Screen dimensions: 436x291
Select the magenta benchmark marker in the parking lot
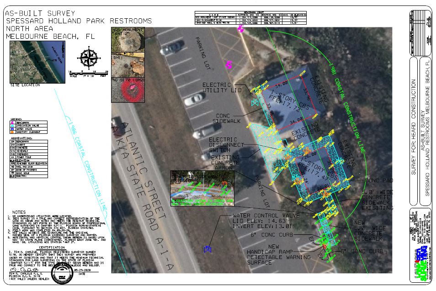(229, 65)
